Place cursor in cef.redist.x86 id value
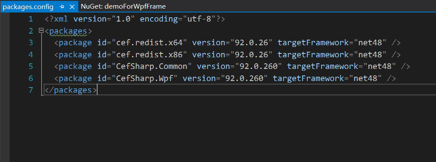This screenshot has height=162, width=436. (x=149, y=55)
